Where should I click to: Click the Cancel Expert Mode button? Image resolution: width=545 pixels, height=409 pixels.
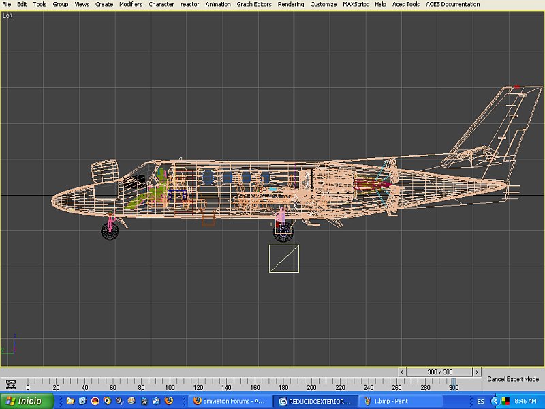point(513,379)
